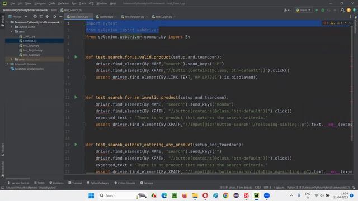Go to previous highlighted error arrow
The image size is (358, 201).
coord(346,23)
